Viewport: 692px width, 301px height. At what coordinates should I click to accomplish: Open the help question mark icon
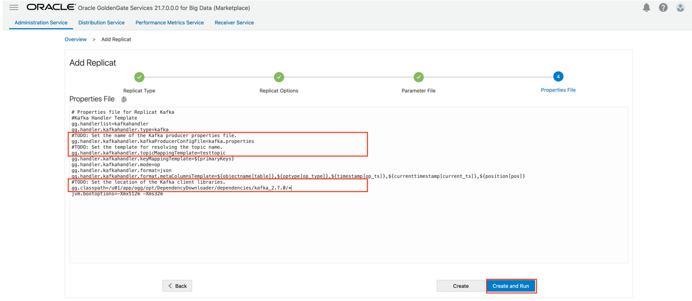coord(663,8)
